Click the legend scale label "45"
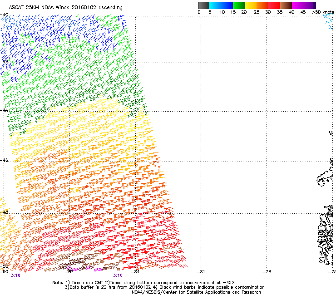 [x=303, y=12]
